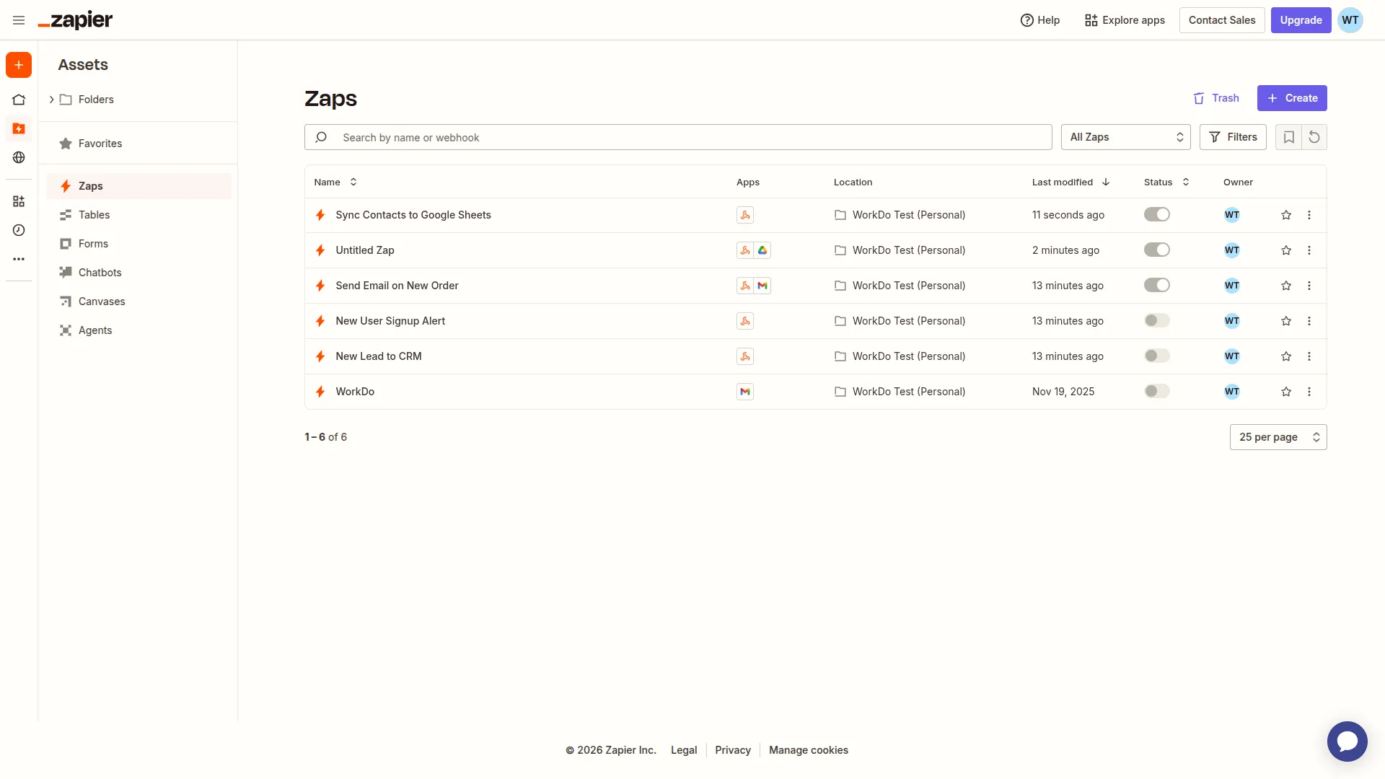Turn on the WorkDo zap switch

tap(1157, 391)
